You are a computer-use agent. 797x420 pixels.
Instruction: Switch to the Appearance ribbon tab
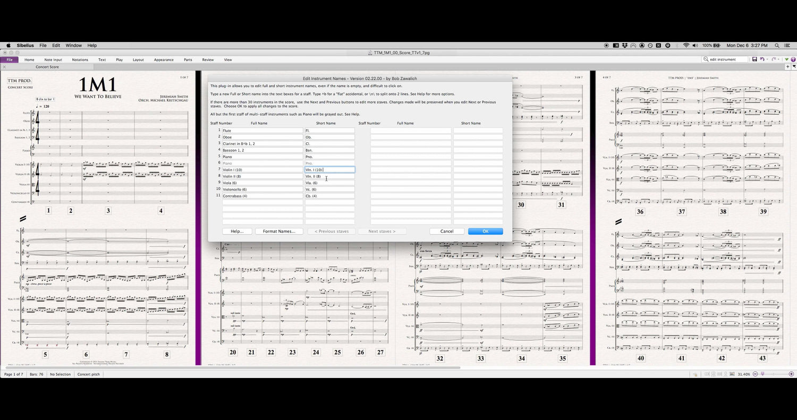click(164, 60)
